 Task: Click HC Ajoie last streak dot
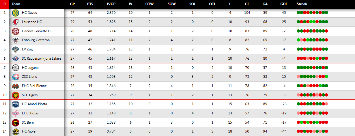(327, 131)
